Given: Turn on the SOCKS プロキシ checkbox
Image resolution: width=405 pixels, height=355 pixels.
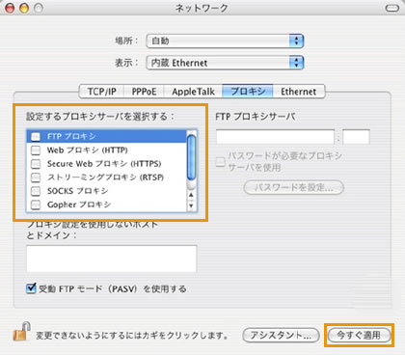Looking at the screenshot, I should pos(36,191).
